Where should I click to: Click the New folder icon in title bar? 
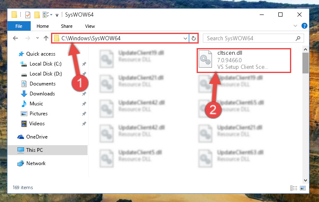click(37, 15)
